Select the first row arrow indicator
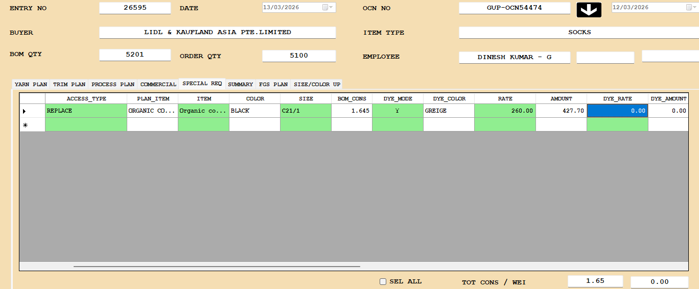The width and height of the screenshot is (699, 289). tap(25, 111)
